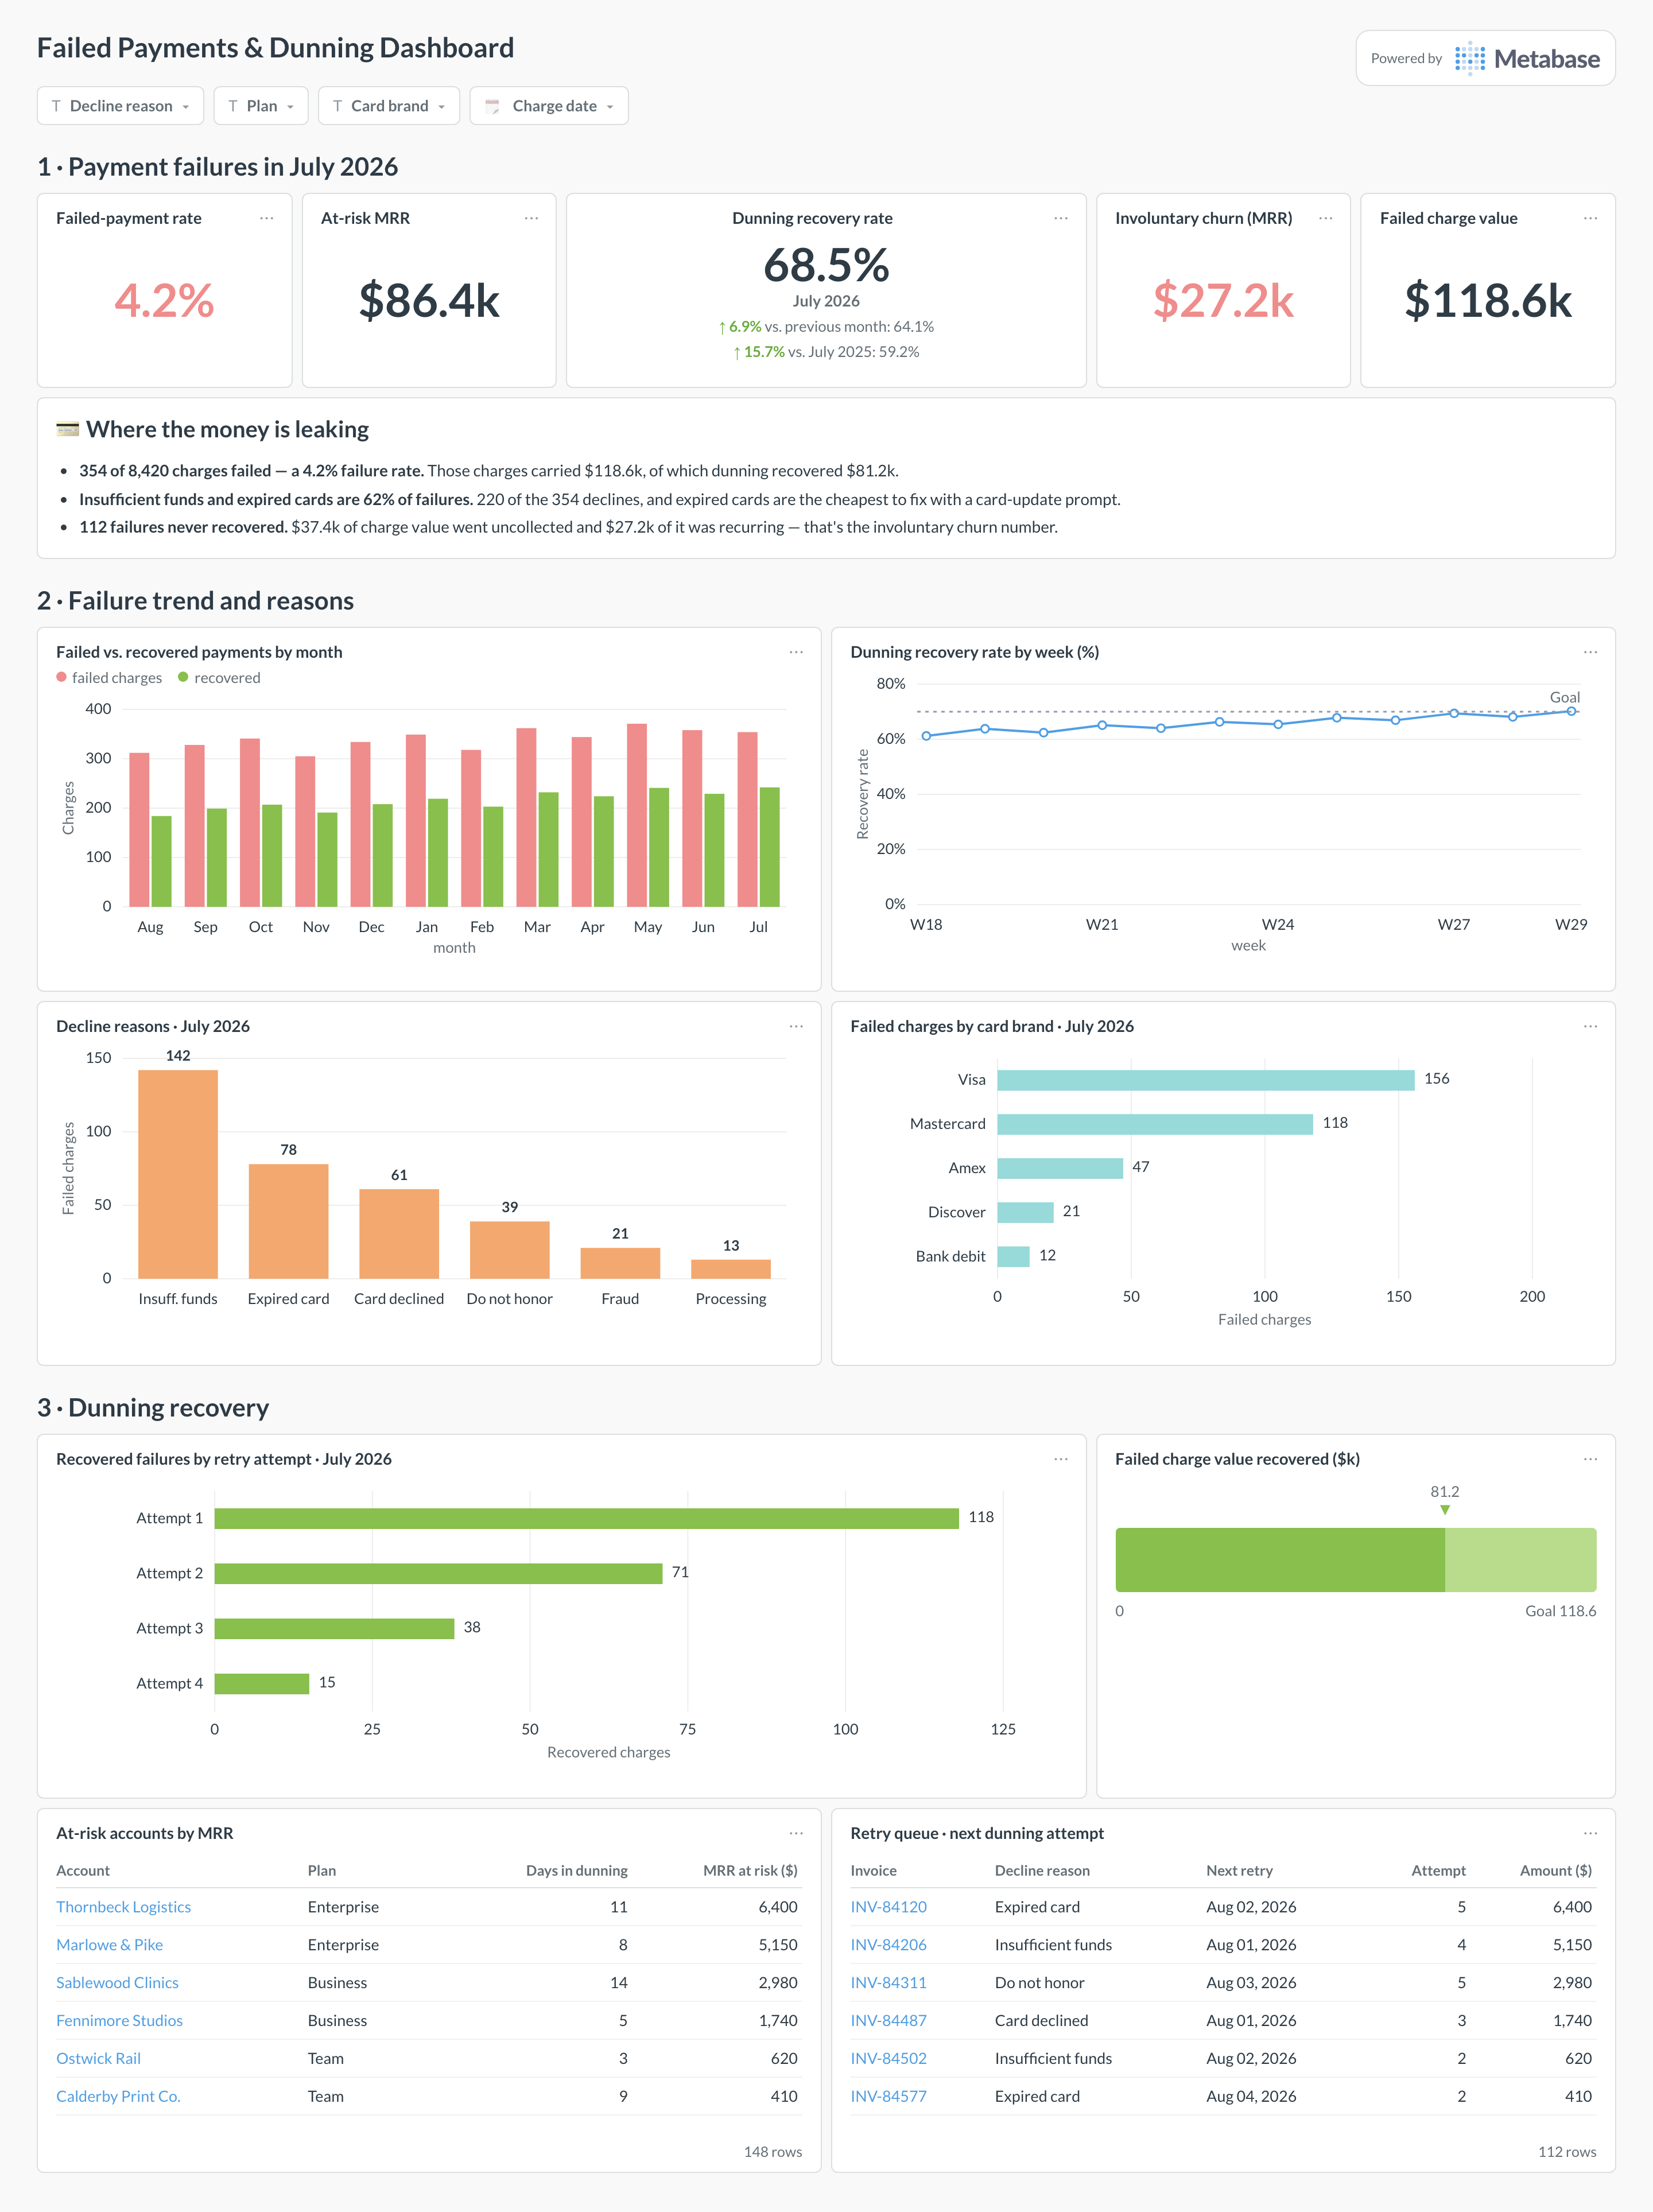Open Dunning recovery rate by week menu ellipsis
Image resolution: width=1653 pixels, height=2212 pixels.
(x=1590, y=652)
